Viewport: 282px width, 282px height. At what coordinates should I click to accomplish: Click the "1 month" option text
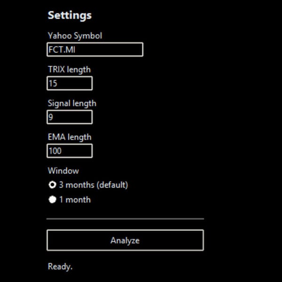pyautogui.click(x=75, y=200)
